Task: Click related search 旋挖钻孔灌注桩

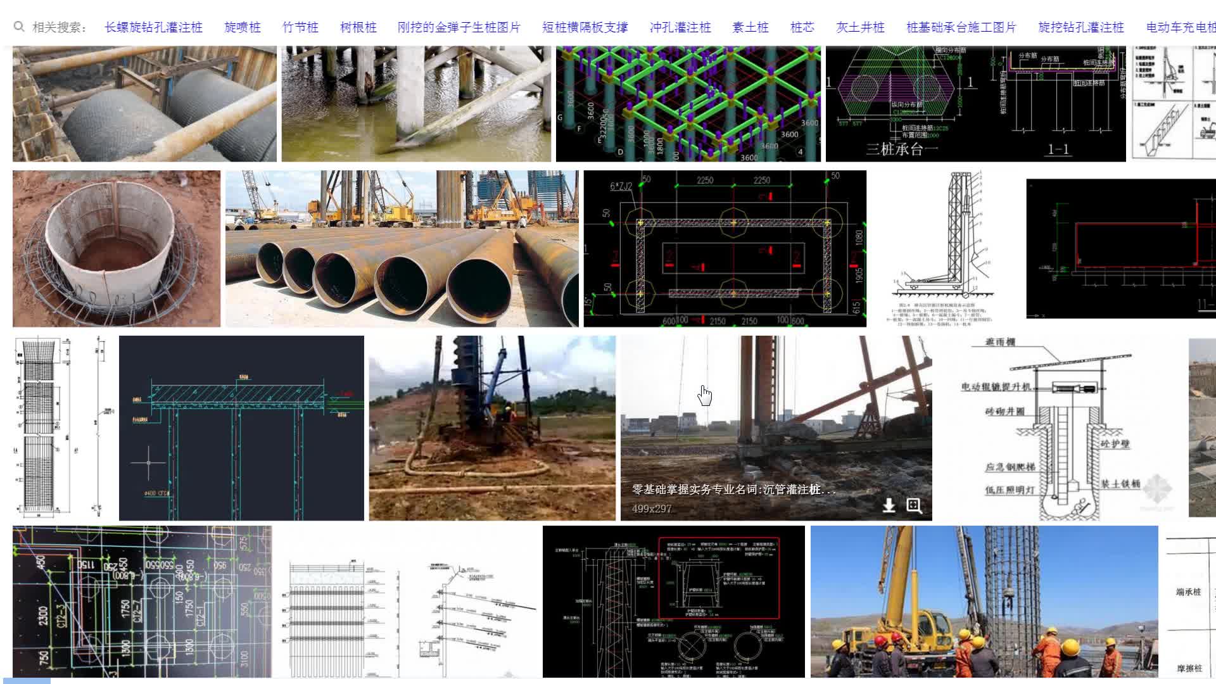Action: (x=1081, y=27)
